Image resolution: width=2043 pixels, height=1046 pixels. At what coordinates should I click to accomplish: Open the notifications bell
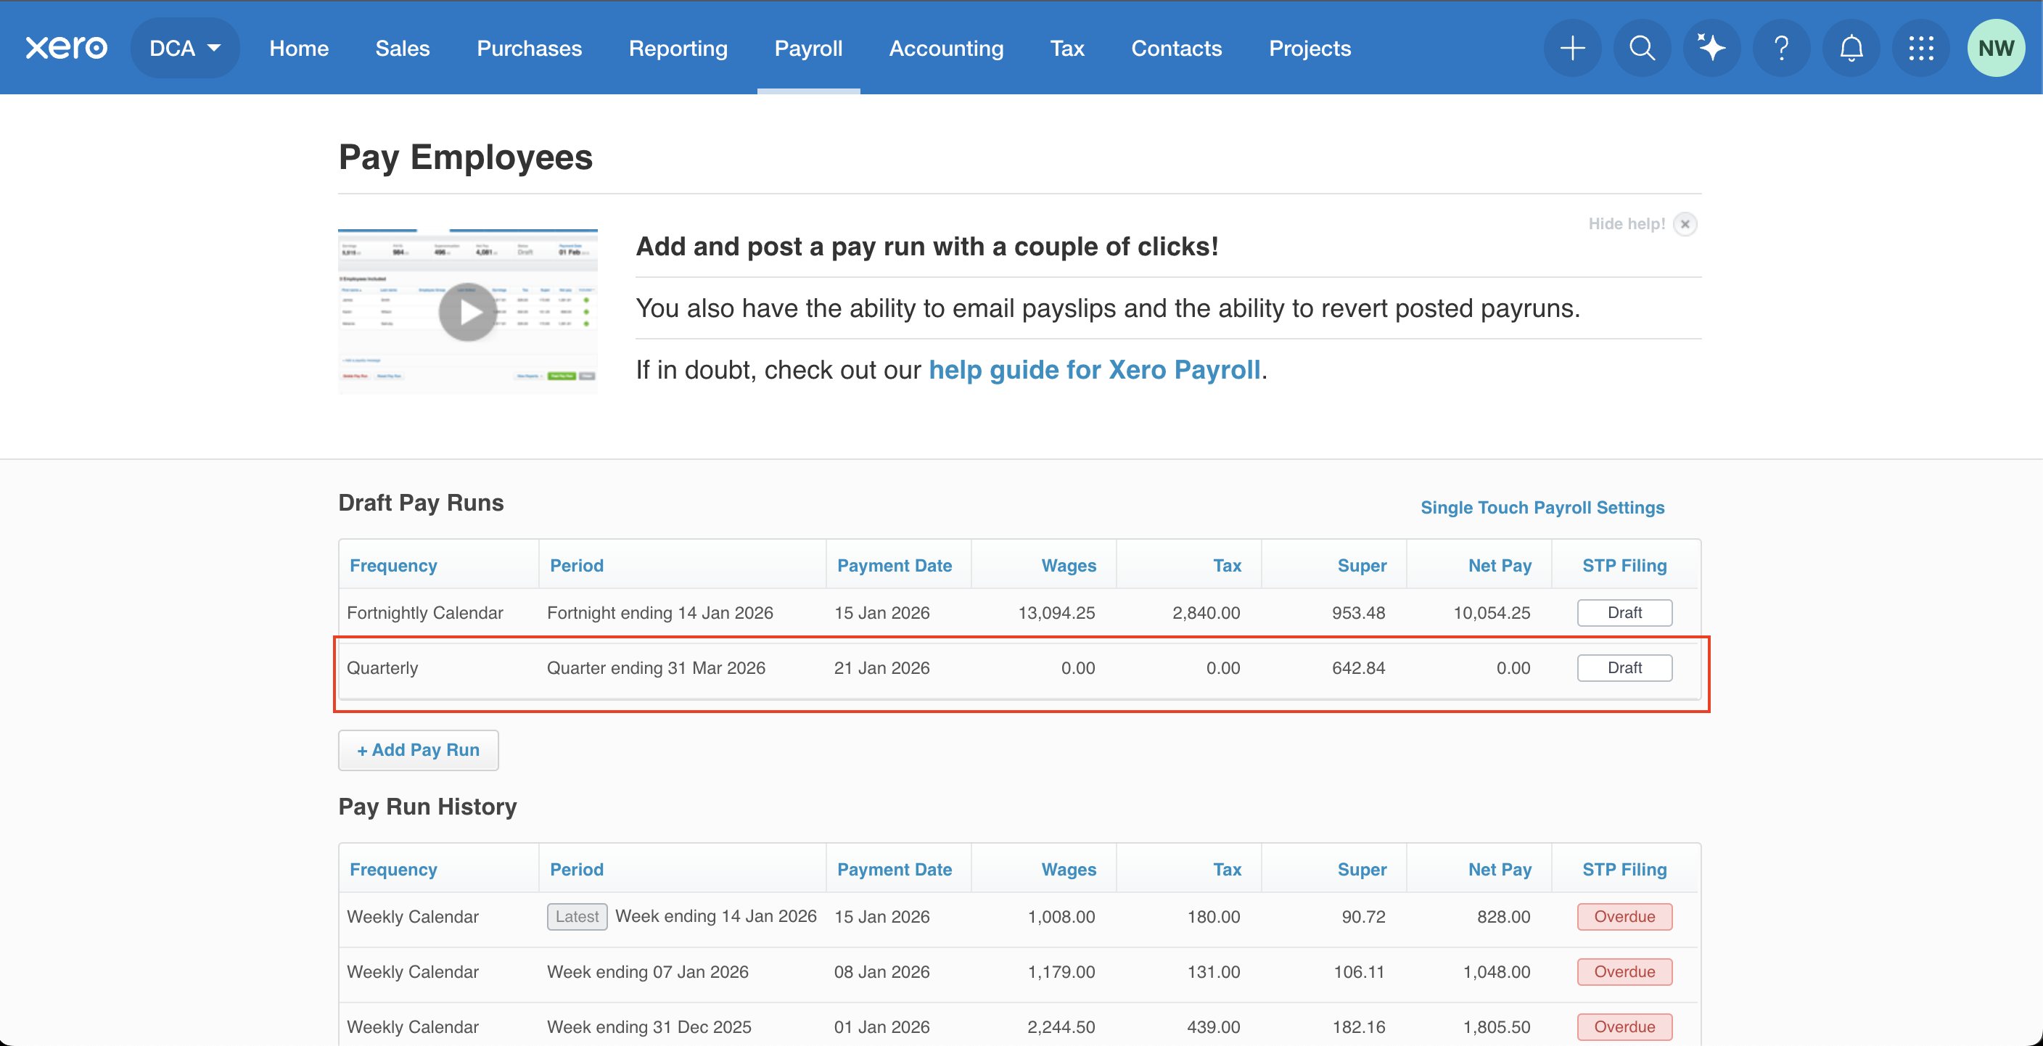click(1851, 48)
